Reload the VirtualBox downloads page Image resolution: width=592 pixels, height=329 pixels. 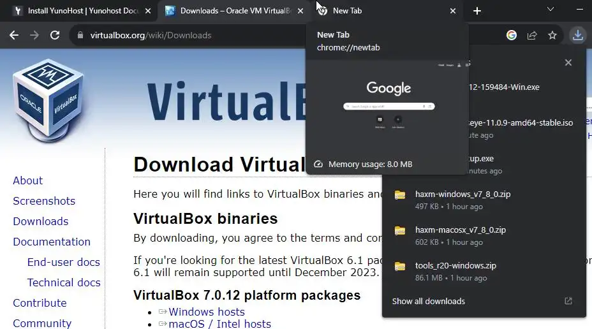[55, 35]
